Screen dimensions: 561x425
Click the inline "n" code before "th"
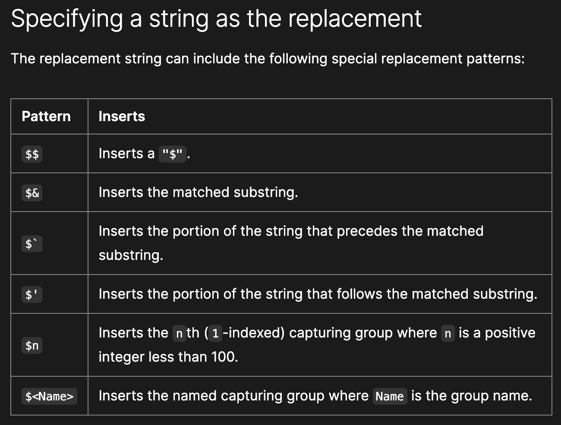point(180,334)
